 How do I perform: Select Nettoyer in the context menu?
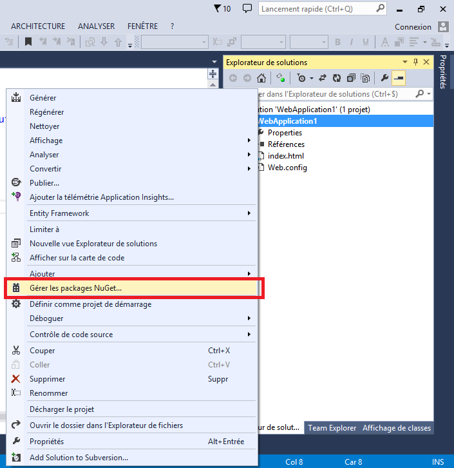click(132, 126)
